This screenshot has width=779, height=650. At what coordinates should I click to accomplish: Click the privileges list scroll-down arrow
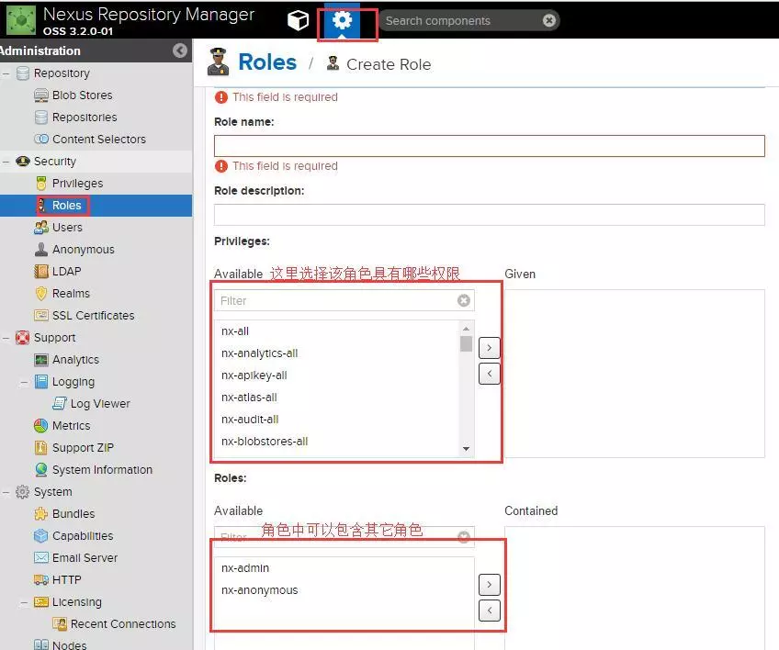click(x=466, y=448)
